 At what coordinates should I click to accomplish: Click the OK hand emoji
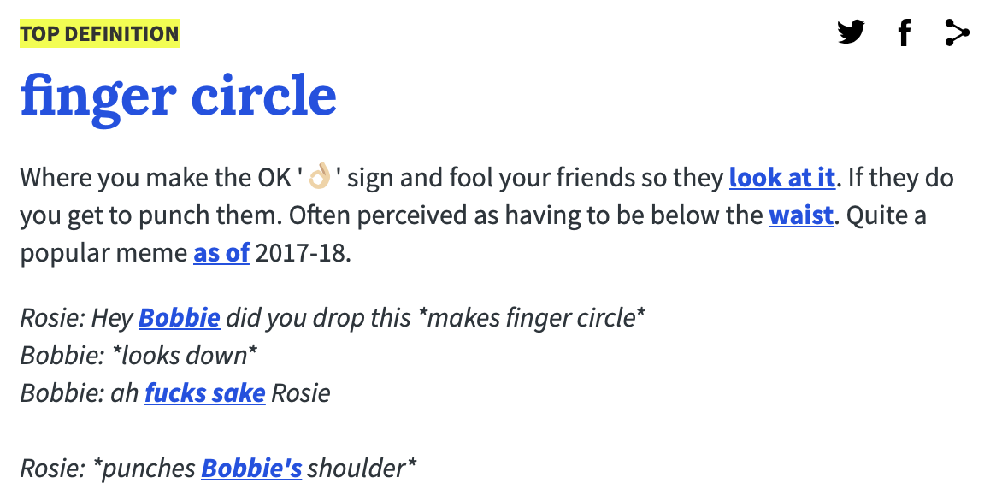click(x=320, y=176)
